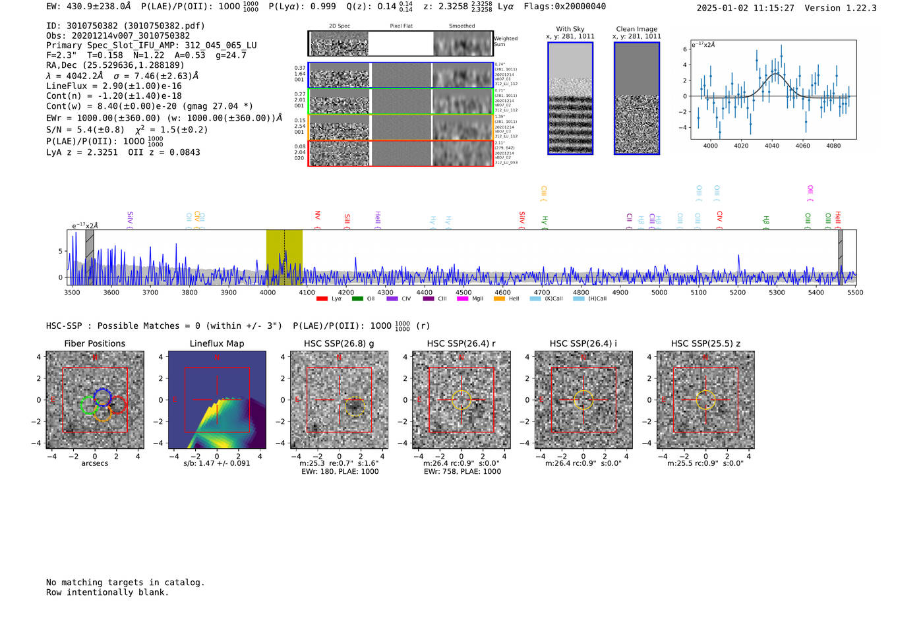Viewport: 923px width, 628px height.
Task: Click the blue-bordered 2D spectrum fiber row
Action: pyautogui.click(x=401, y=75)
